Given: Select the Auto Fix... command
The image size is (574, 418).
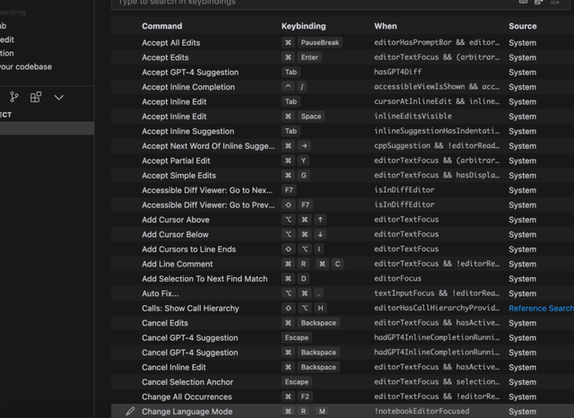Looking at the screenshot, I should (161, 293).
